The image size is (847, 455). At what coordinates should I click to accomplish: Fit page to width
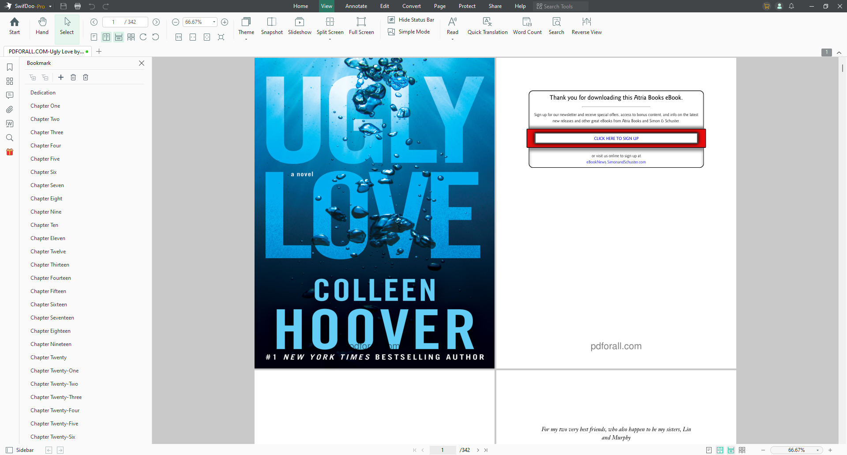pyautogui.click(x=193, y=37)
